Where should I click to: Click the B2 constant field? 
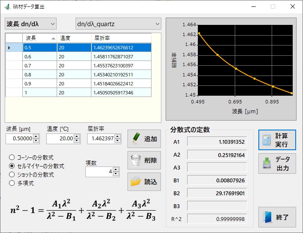click(x=217, y=193)
